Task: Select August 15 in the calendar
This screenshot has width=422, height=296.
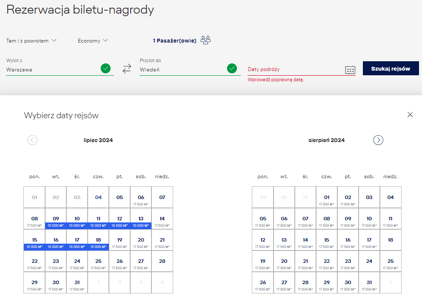Action: click(x=326, y=240)
